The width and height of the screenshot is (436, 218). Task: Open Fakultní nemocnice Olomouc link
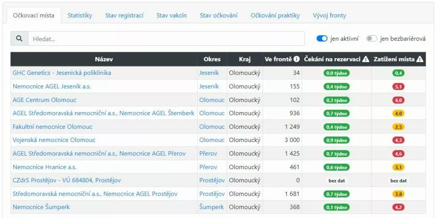[52, 127]
